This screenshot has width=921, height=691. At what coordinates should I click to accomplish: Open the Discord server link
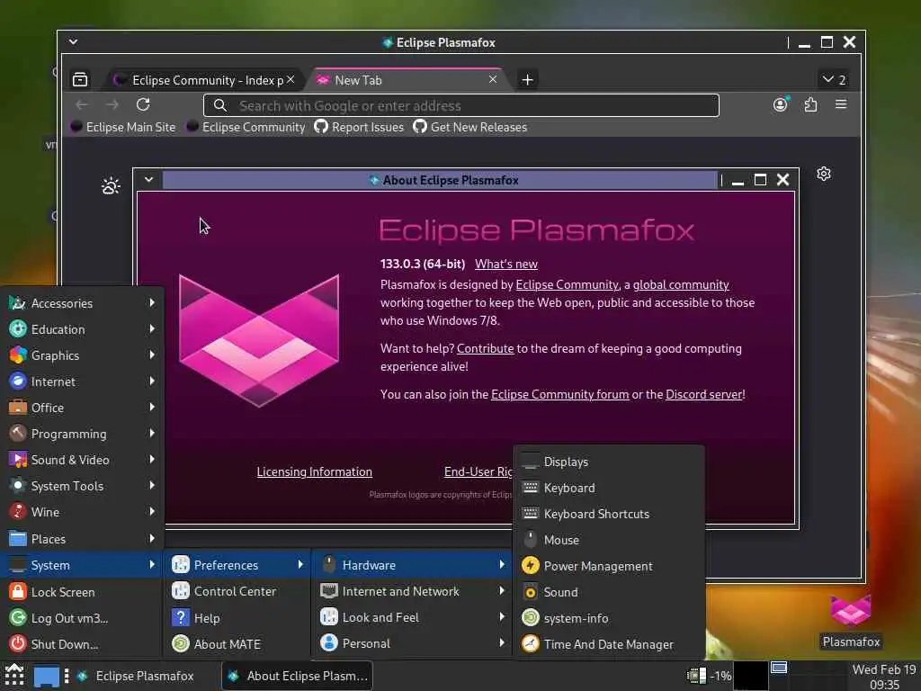point(704,394)
